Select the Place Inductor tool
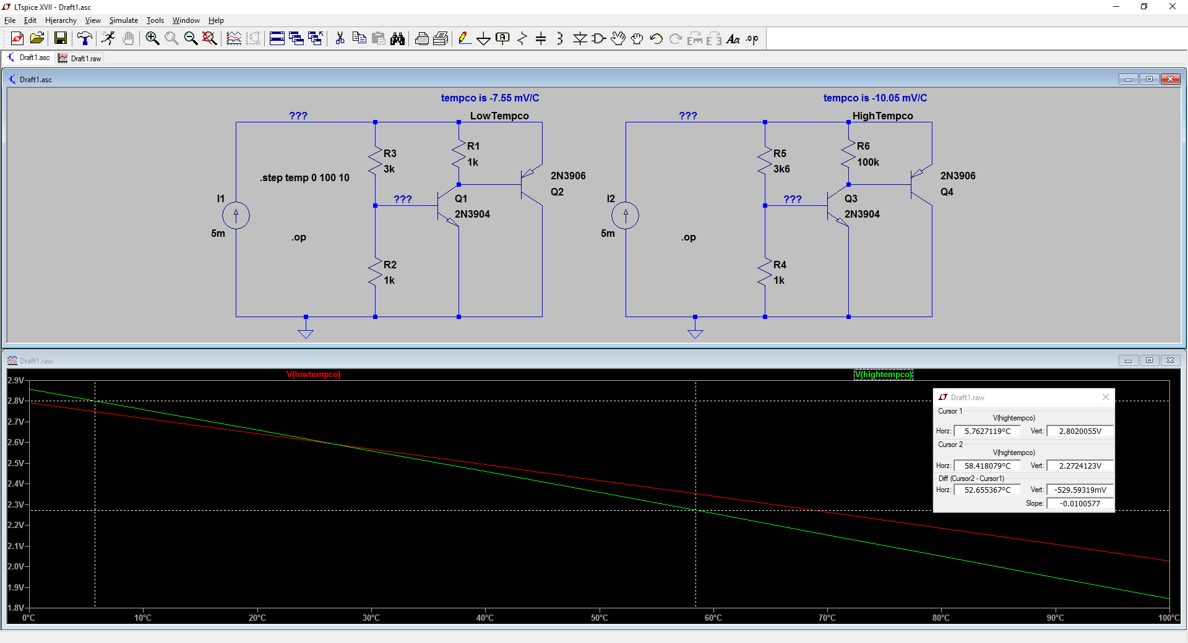The height and width of the screenshot is (643, 1188). [560, 38]
